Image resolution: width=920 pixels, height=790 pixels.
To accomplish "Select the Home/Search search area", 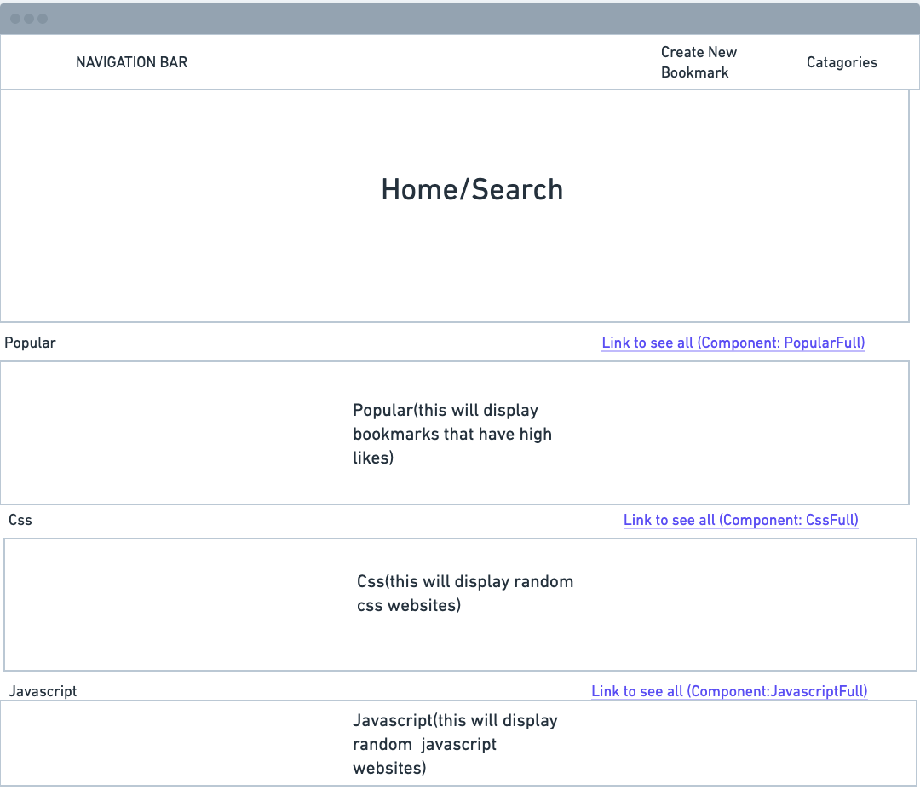I will tap(460, 256).
